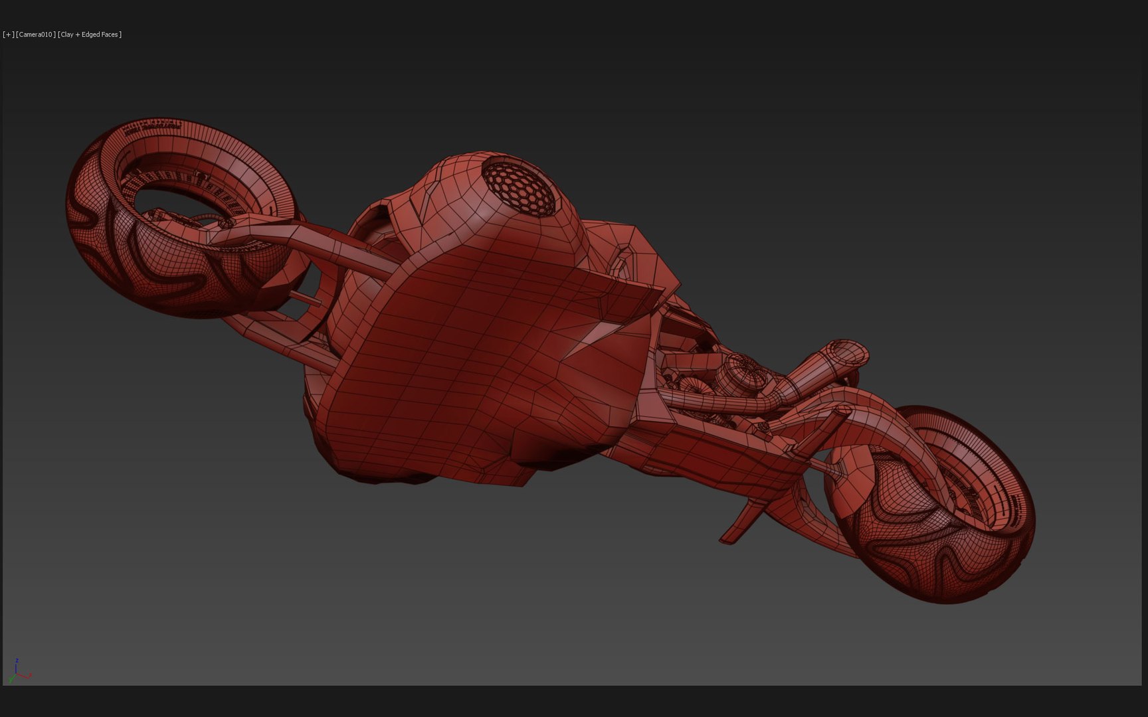Click the XYZ axis tripod gizmo
This screenshot has height=717, width=1148.
click(20, 671)
